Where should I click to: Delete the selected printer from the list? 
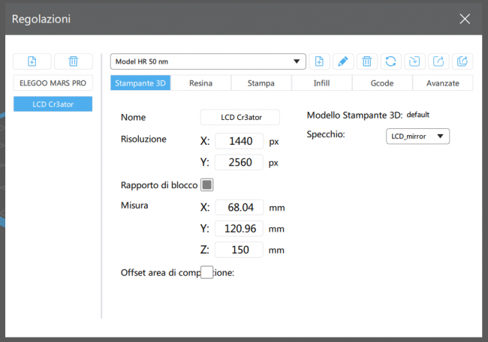click(74, 61)
